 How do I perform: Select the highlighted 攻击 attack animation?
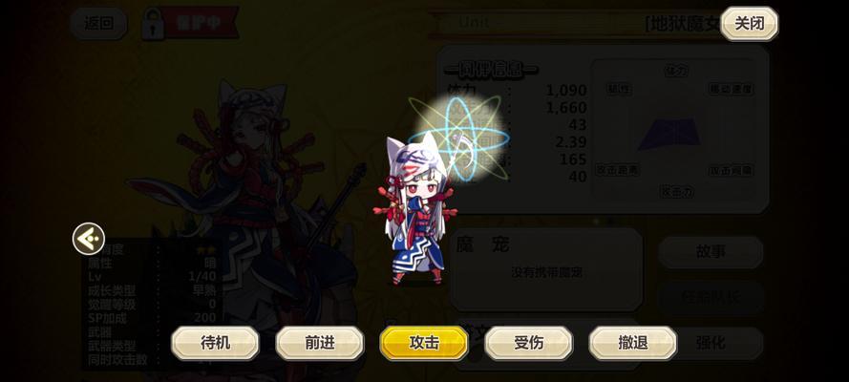click(424, 343)
